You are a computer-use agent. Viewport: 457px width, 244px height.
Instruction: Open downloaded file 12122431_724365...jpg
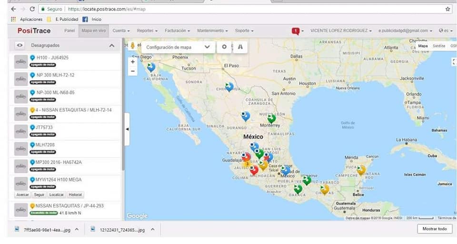click(x=122, y=230)
